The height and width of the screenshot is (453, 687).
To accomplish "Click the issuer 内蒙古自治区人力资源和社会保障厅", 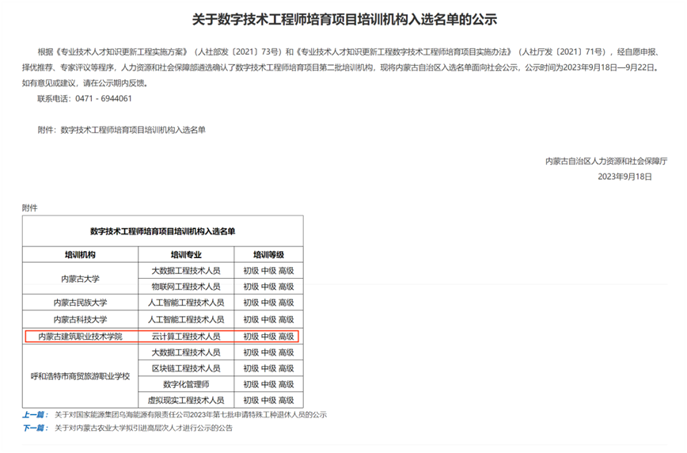I will (x=606, y=161).
